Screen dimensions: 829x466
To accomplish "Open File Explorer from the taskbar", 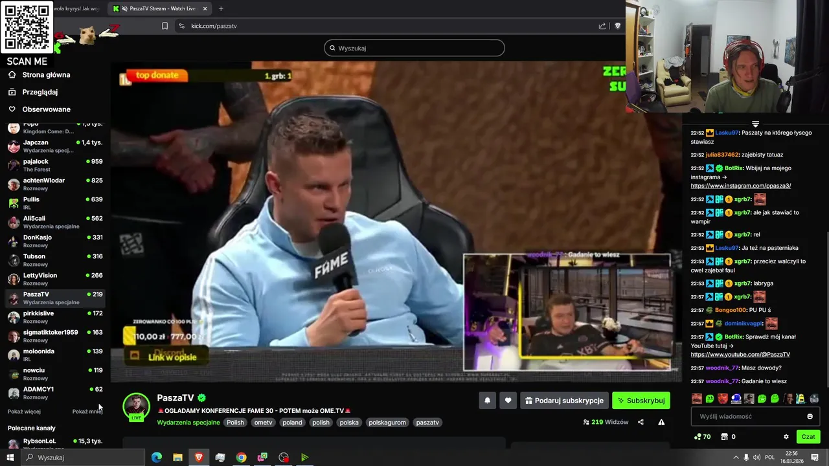I will pos(177,458).
